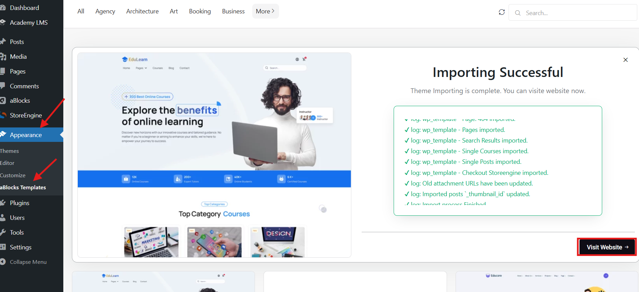Select the Agency category tab

tap(105, 11)
